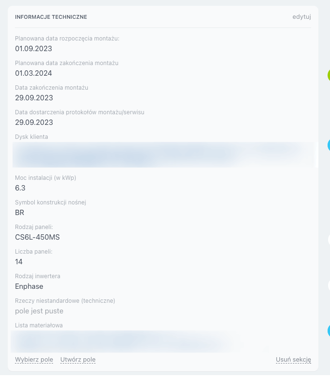This screenshot has width=330, height=378.
Task: Click the Moc instalacji value 6.3
Action: pyautogui.click(x=20, y=188)
